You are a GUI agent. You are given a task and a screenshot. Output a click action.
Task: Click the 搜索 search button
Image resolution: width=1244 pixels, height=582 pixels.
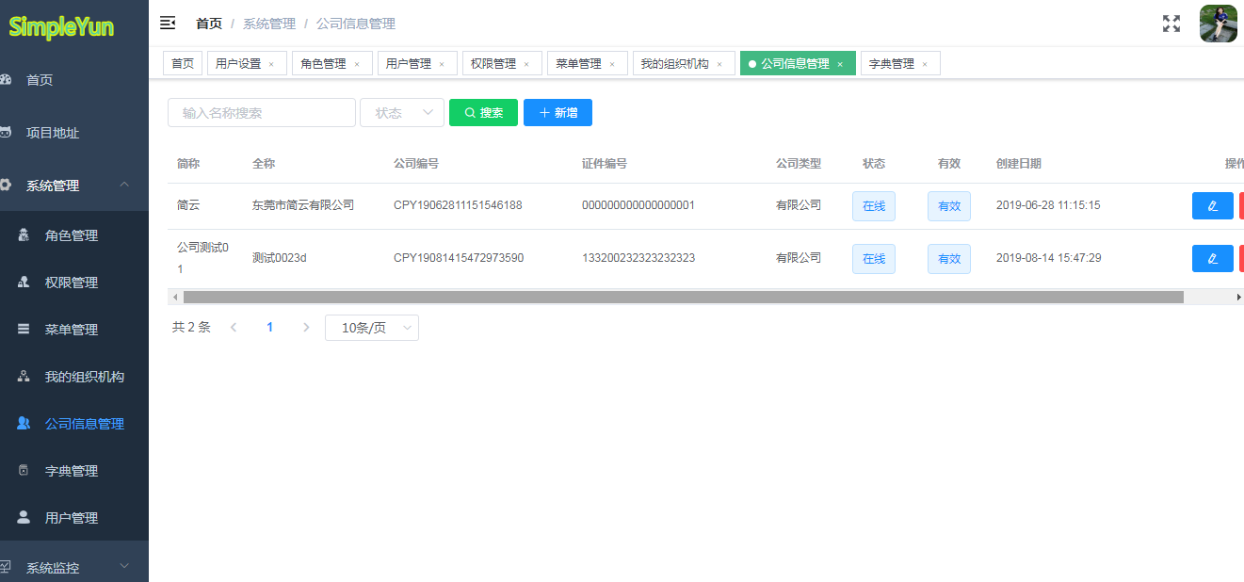(x=483, y=112)
